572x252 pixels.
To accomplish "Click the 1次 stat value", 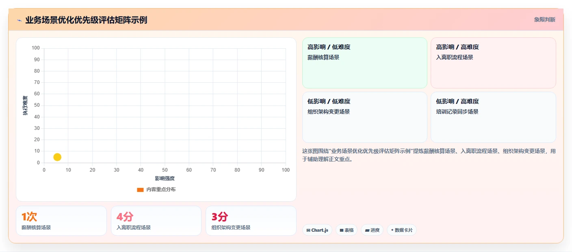I will [x=29, y=217].
